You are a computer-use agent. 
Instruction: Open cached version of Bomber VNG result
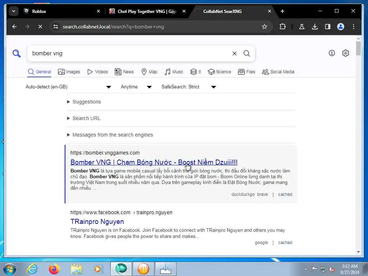tap(285, 194)
